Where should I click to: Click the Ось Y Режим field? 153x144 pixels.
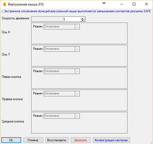point(59,49)
